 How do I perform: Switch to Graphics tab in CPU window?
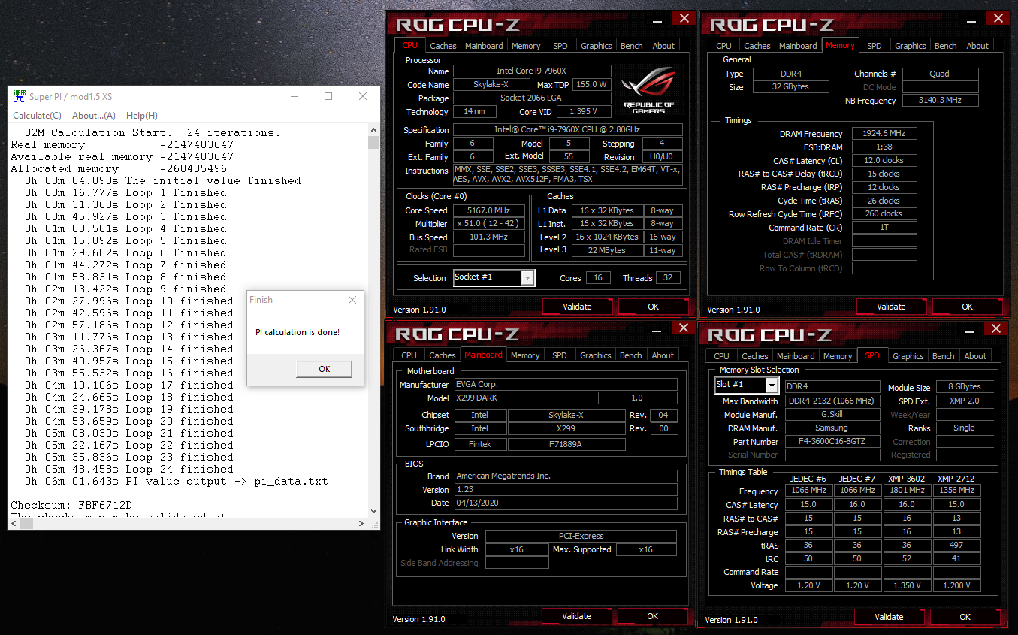pos(597,46)
